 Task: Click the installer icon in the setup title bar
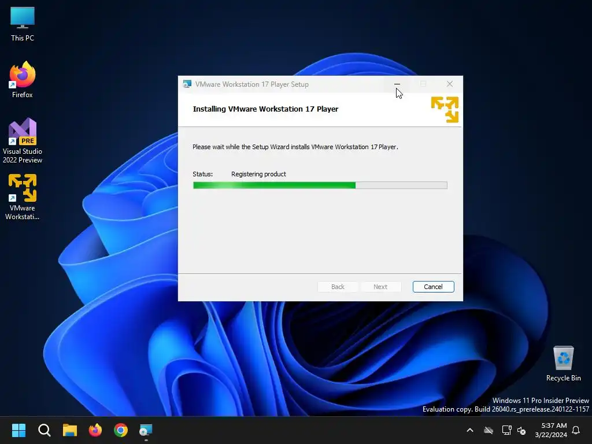click(x=187, y=84)
